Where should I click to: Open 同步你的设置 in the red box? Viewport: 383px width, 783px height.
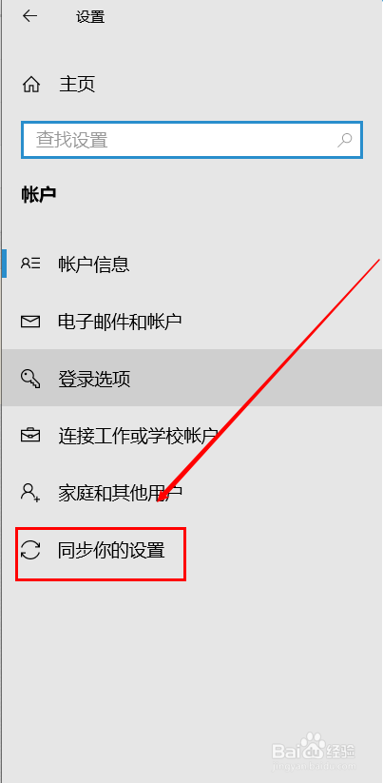(x=111, y=551)
